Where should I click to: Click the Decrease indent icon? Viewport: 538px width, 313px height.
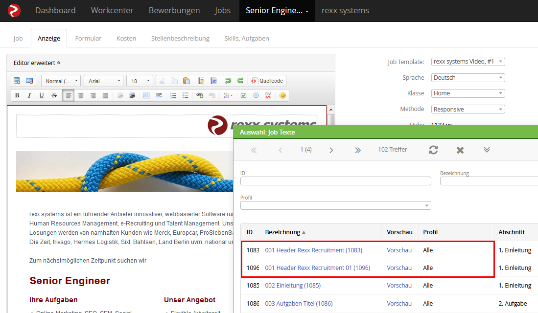coord(120,95)
